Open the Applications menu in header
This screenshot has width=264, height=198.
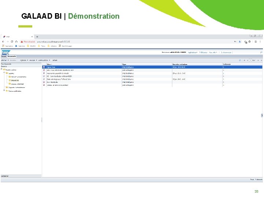point(192,52)
